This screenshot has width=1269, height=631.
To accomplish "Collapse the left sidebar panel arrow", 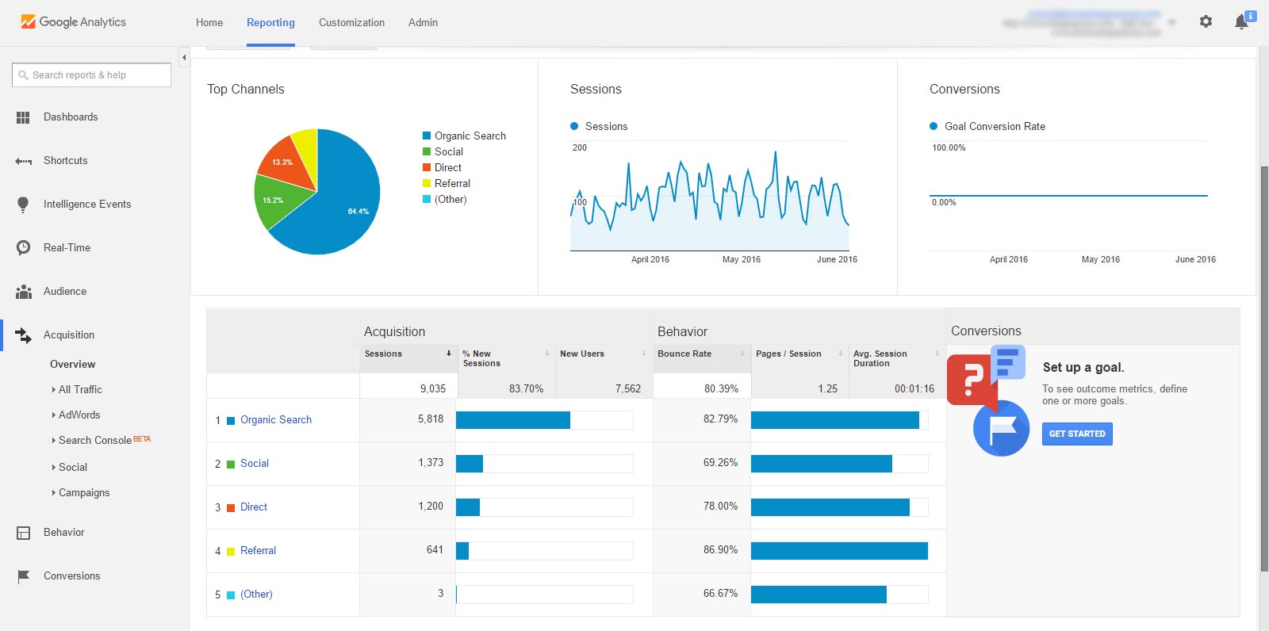I will (x=184, y=57).
